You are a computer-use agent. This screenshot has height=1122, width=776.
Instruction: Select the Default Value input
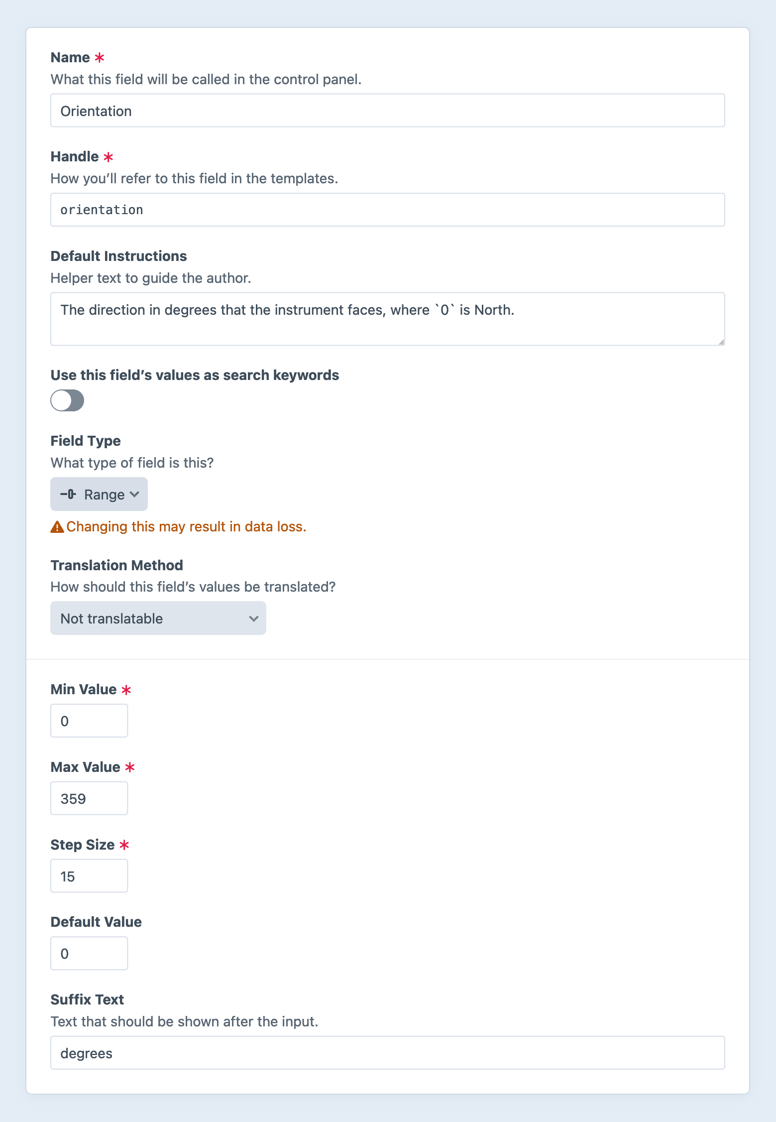(89, 953)
